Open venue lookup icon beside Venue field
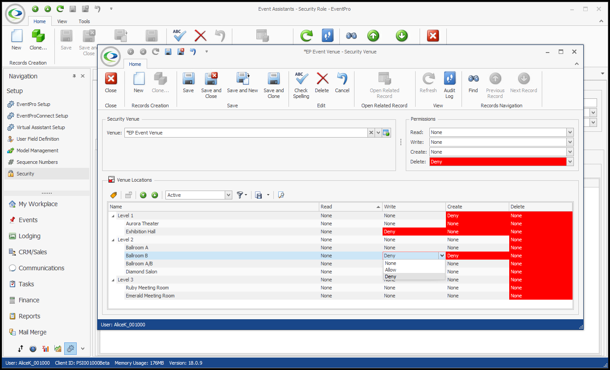Image resolution: width=610 pixels, height=370 pixels. click(386, 133)
